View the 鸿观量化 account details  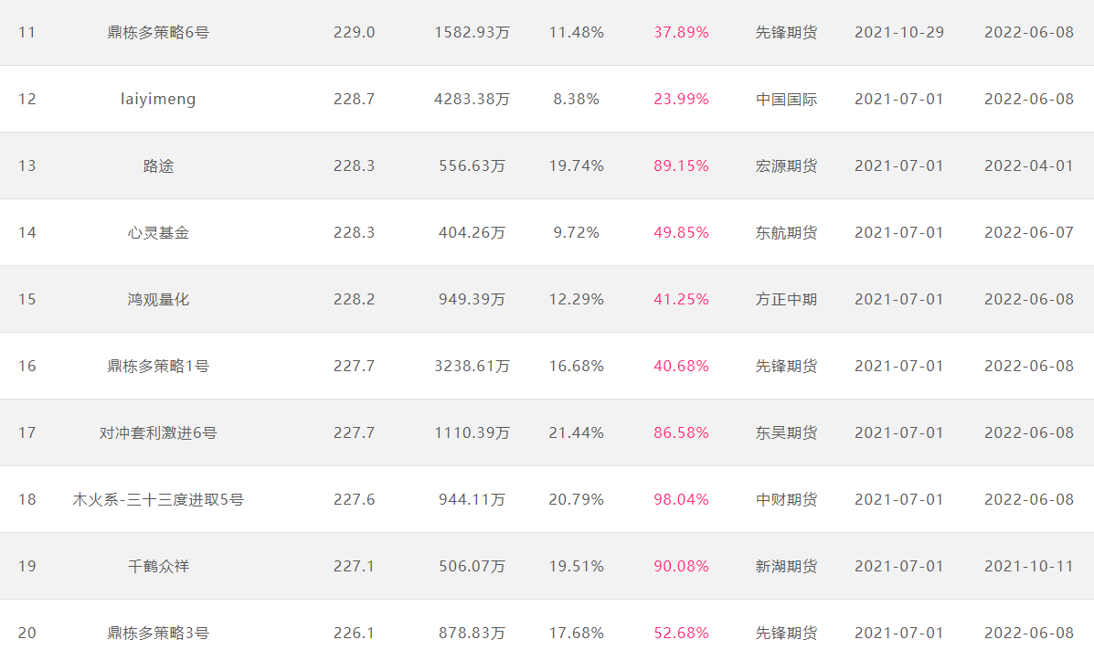tap(158, 300)
